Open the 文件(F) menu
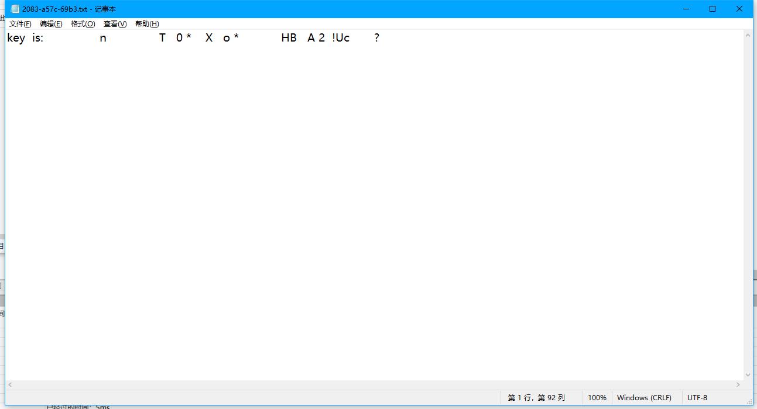Screen dimensions: 757x409 pyautogui.click(x=20, y=24)
